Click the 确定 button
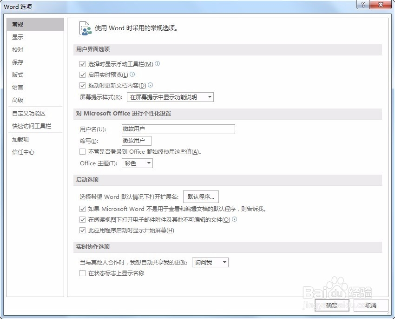This screenshot has height=319, width=395. [332, 305]
